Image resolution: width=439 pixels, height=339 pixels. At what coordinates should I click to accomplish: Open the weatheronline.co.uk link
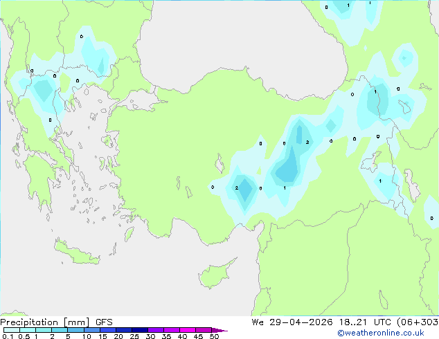click(380, 333)
